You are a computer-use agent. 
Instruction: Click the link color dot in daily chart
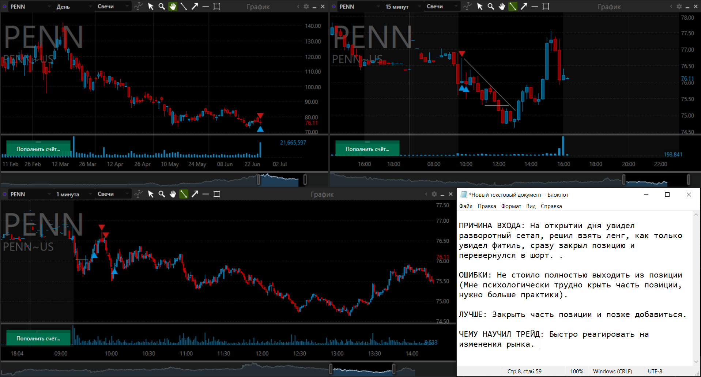tap(4, 7)
